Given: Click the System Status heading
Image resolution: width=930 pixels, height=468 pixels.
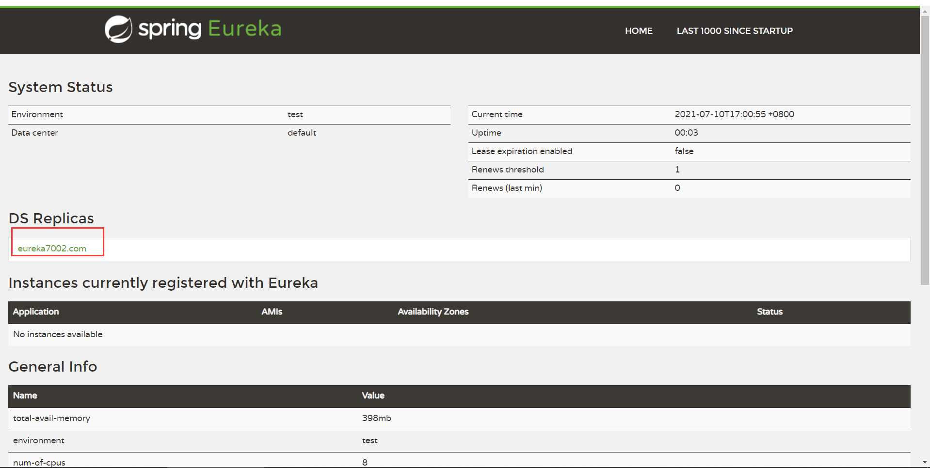Looking at the screenshot, I should point(61,87).
